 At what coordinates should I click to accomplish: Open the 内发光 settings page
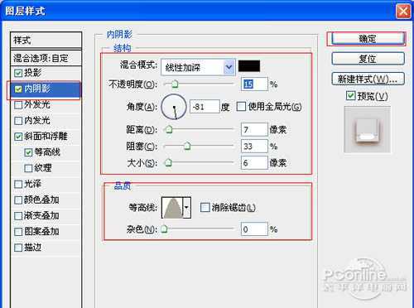click(x=37, y=120)
